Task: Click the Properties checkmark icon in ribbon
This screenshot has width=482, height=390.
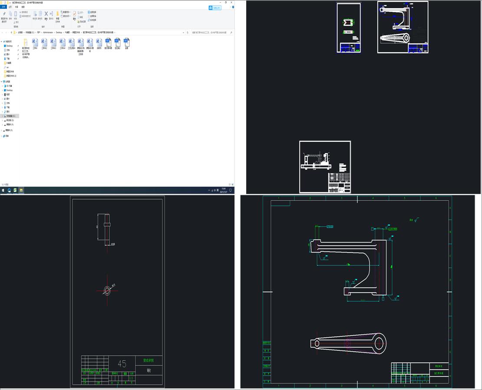Action: tap(74, 14)
